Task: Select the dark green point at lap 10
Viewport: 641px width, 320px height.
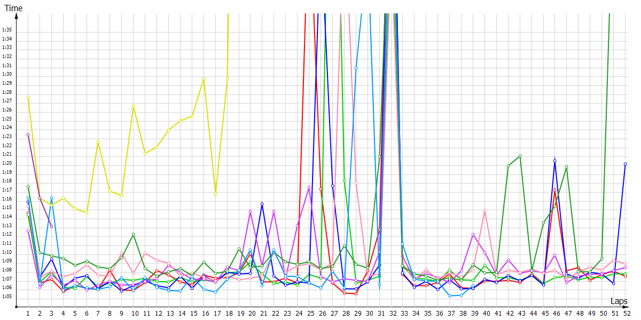Action: point(133,235)
